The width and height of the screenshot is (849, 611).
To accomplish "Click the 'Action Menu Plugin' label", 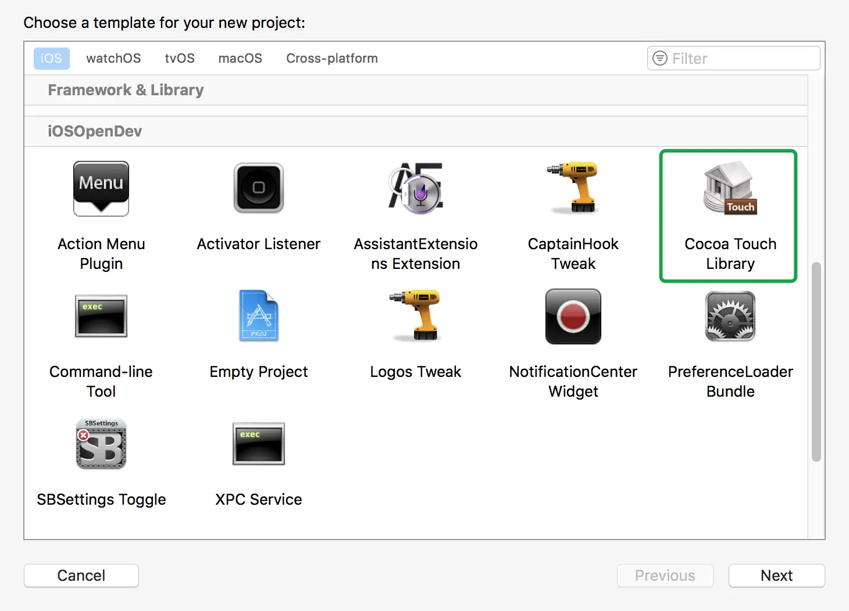I will (x=101, y=254).
